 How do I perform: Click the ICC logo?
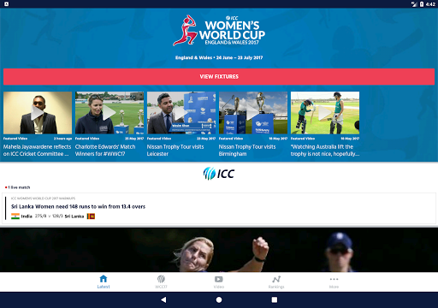219,174
